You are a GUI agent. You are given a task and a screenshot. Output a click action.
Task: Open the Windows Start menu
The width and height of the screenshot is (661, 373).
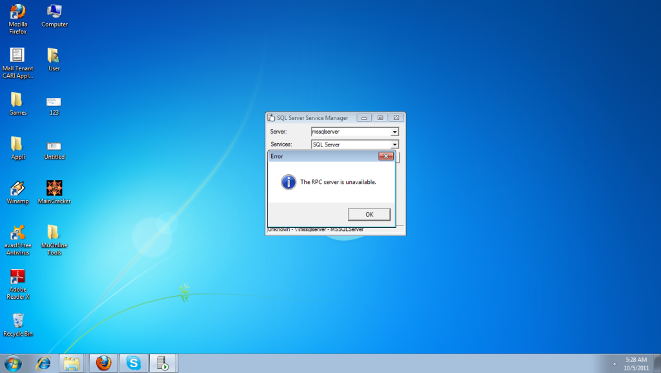13,363
